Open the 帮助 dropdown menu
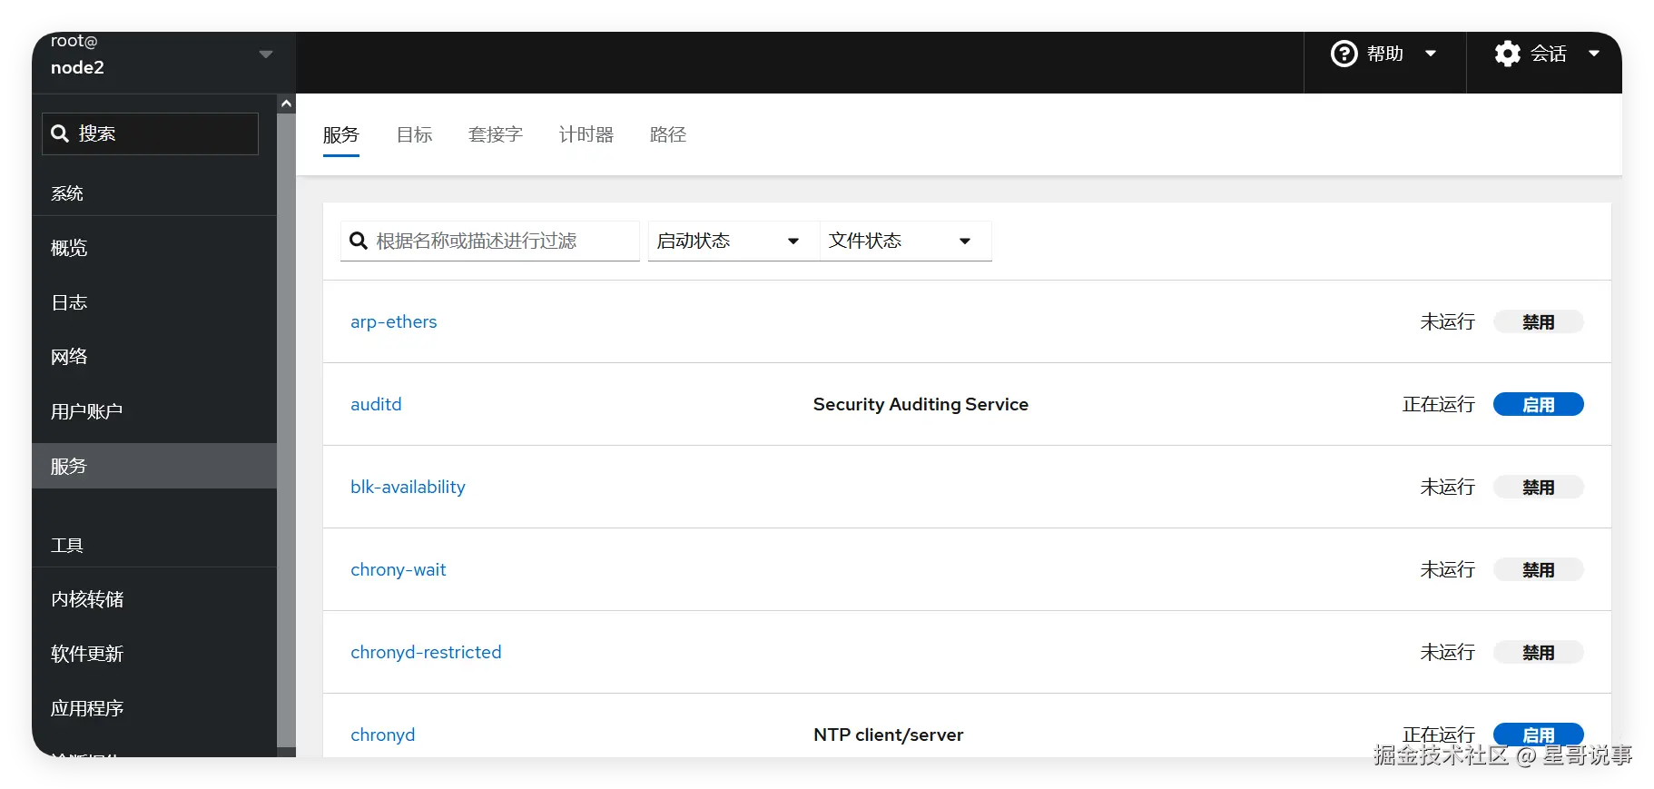The image size is (1654, 789). point(1384,54)
